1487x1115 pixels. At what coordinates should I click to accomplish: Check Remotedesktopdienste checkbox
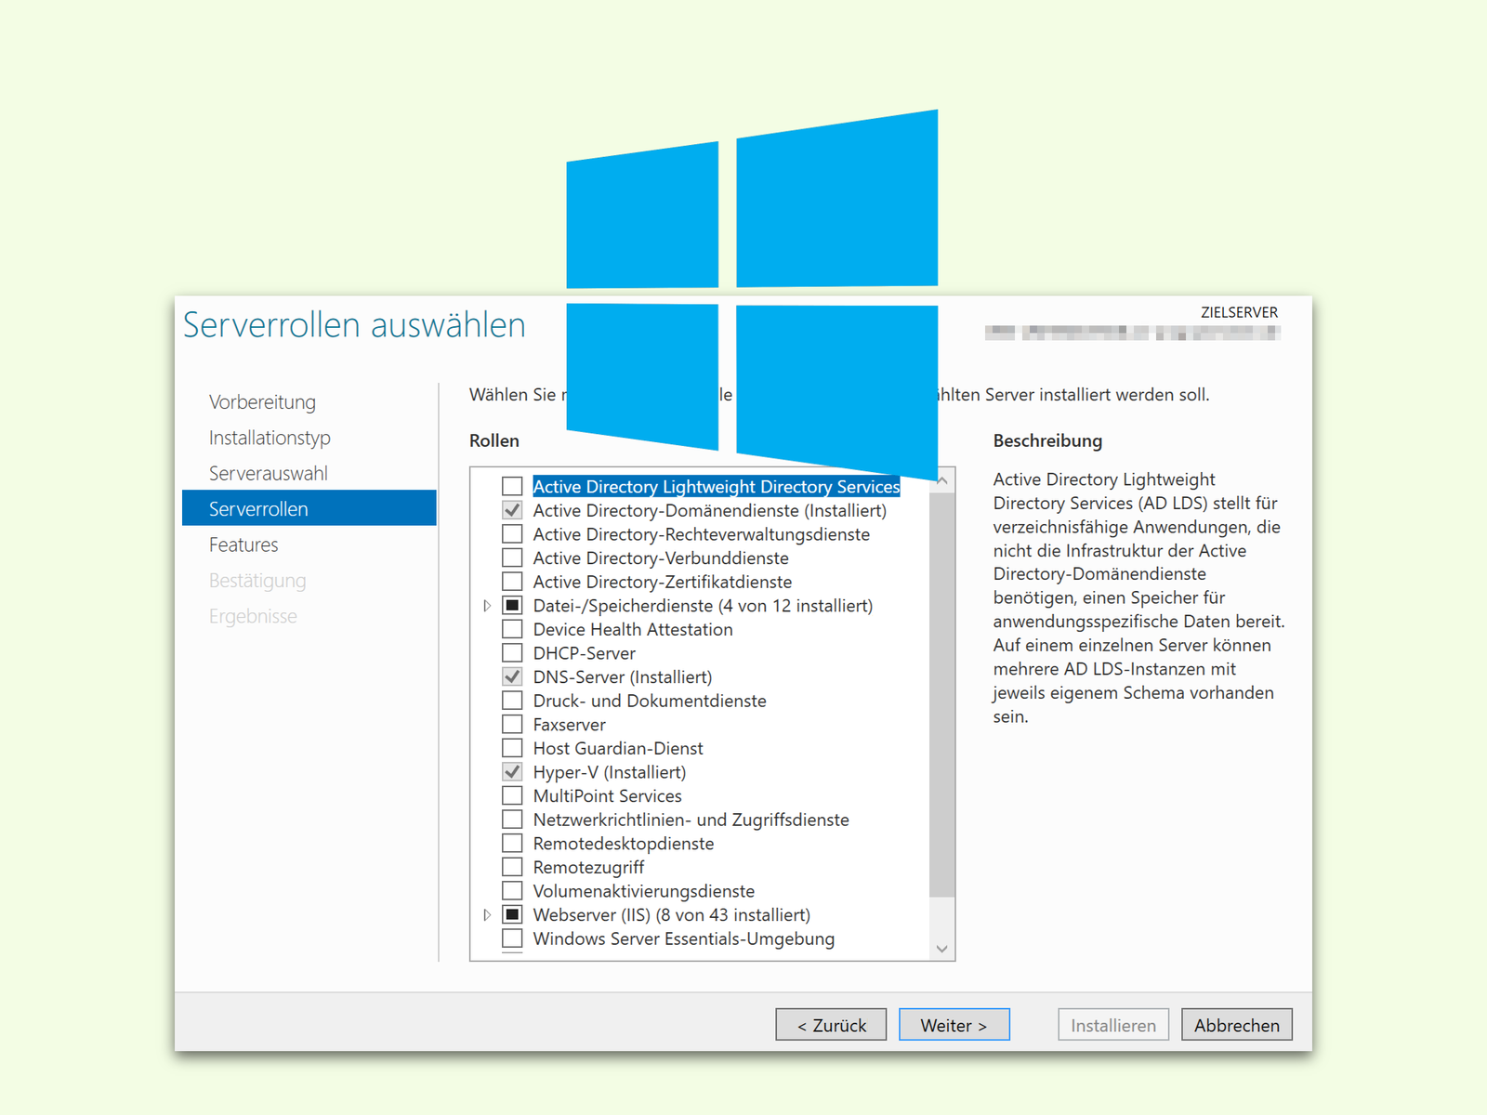[512, 843]
